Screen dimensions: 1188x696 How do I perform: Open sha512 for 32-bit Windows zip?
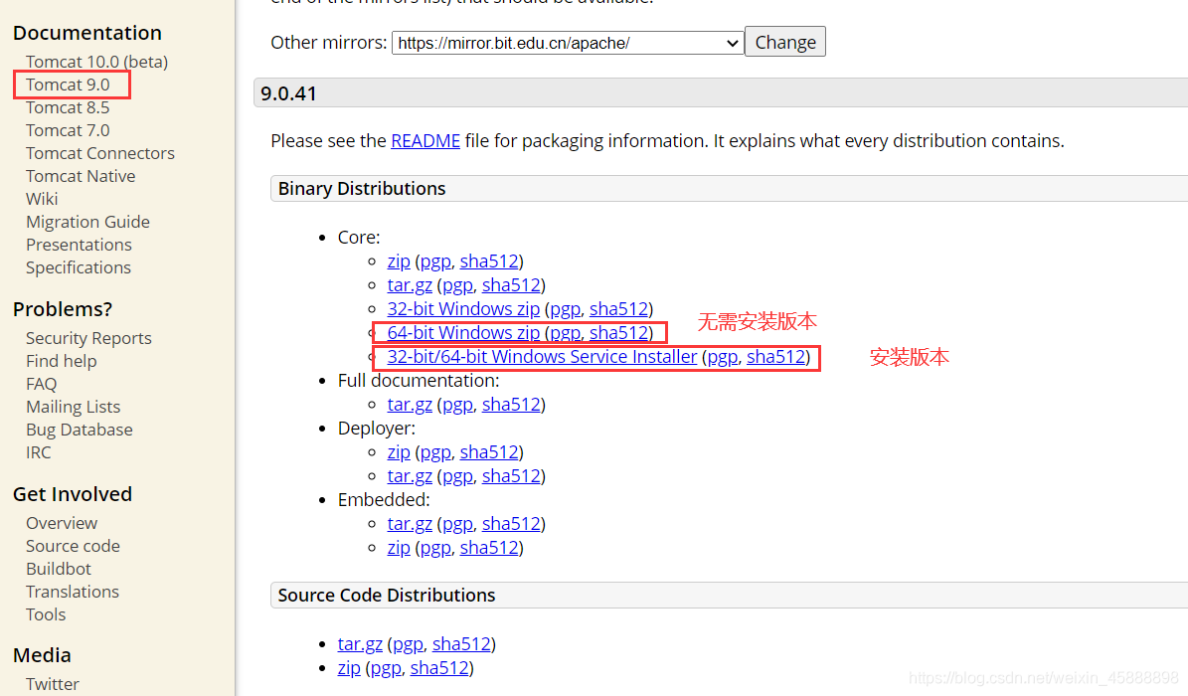[618, 309]
